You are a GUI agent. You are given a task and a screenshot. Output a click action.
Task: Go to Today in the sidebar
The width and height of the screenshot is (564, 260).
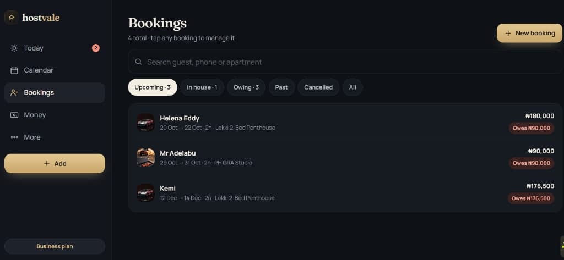pyautogui.click(x=55, y=48)
